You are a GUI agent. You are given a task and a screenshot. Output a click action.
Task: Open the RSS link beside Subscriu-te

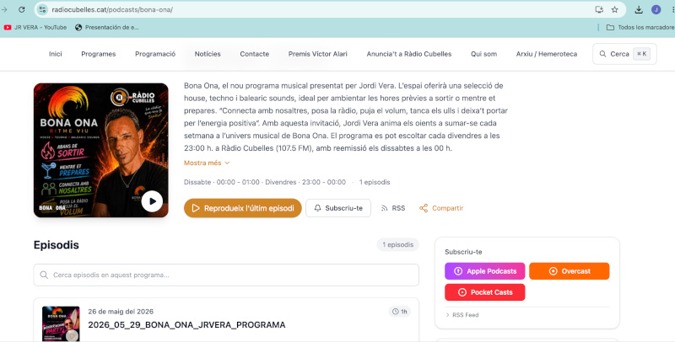click(393, 208)
